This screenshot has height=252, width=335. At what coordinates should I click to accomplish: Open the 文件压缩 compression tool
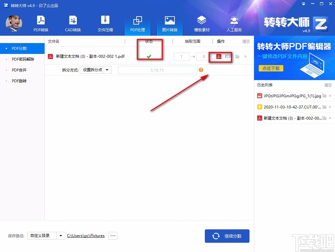(x=105, y=23)
